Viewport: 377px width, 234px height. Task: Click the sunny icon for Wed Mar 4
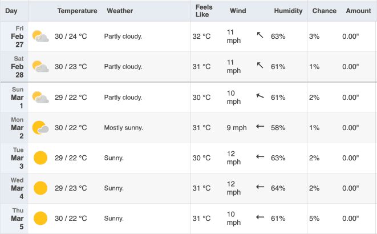(40, 188)
